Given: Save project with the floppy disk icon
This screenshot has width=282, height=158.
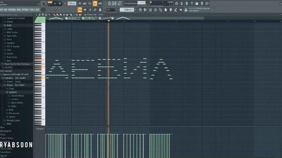Looking at the screenshot, I should coord(197,4).
